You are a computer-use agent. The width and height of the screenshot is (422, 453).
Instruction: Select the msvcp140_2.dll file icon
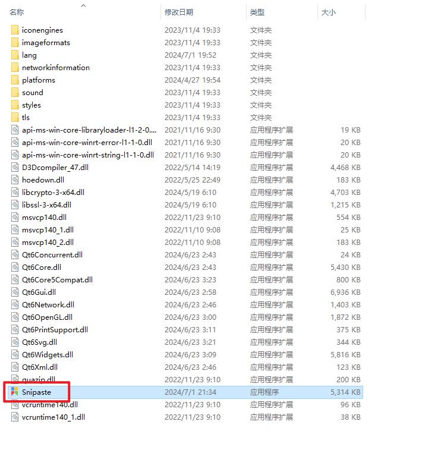point(15,242)
